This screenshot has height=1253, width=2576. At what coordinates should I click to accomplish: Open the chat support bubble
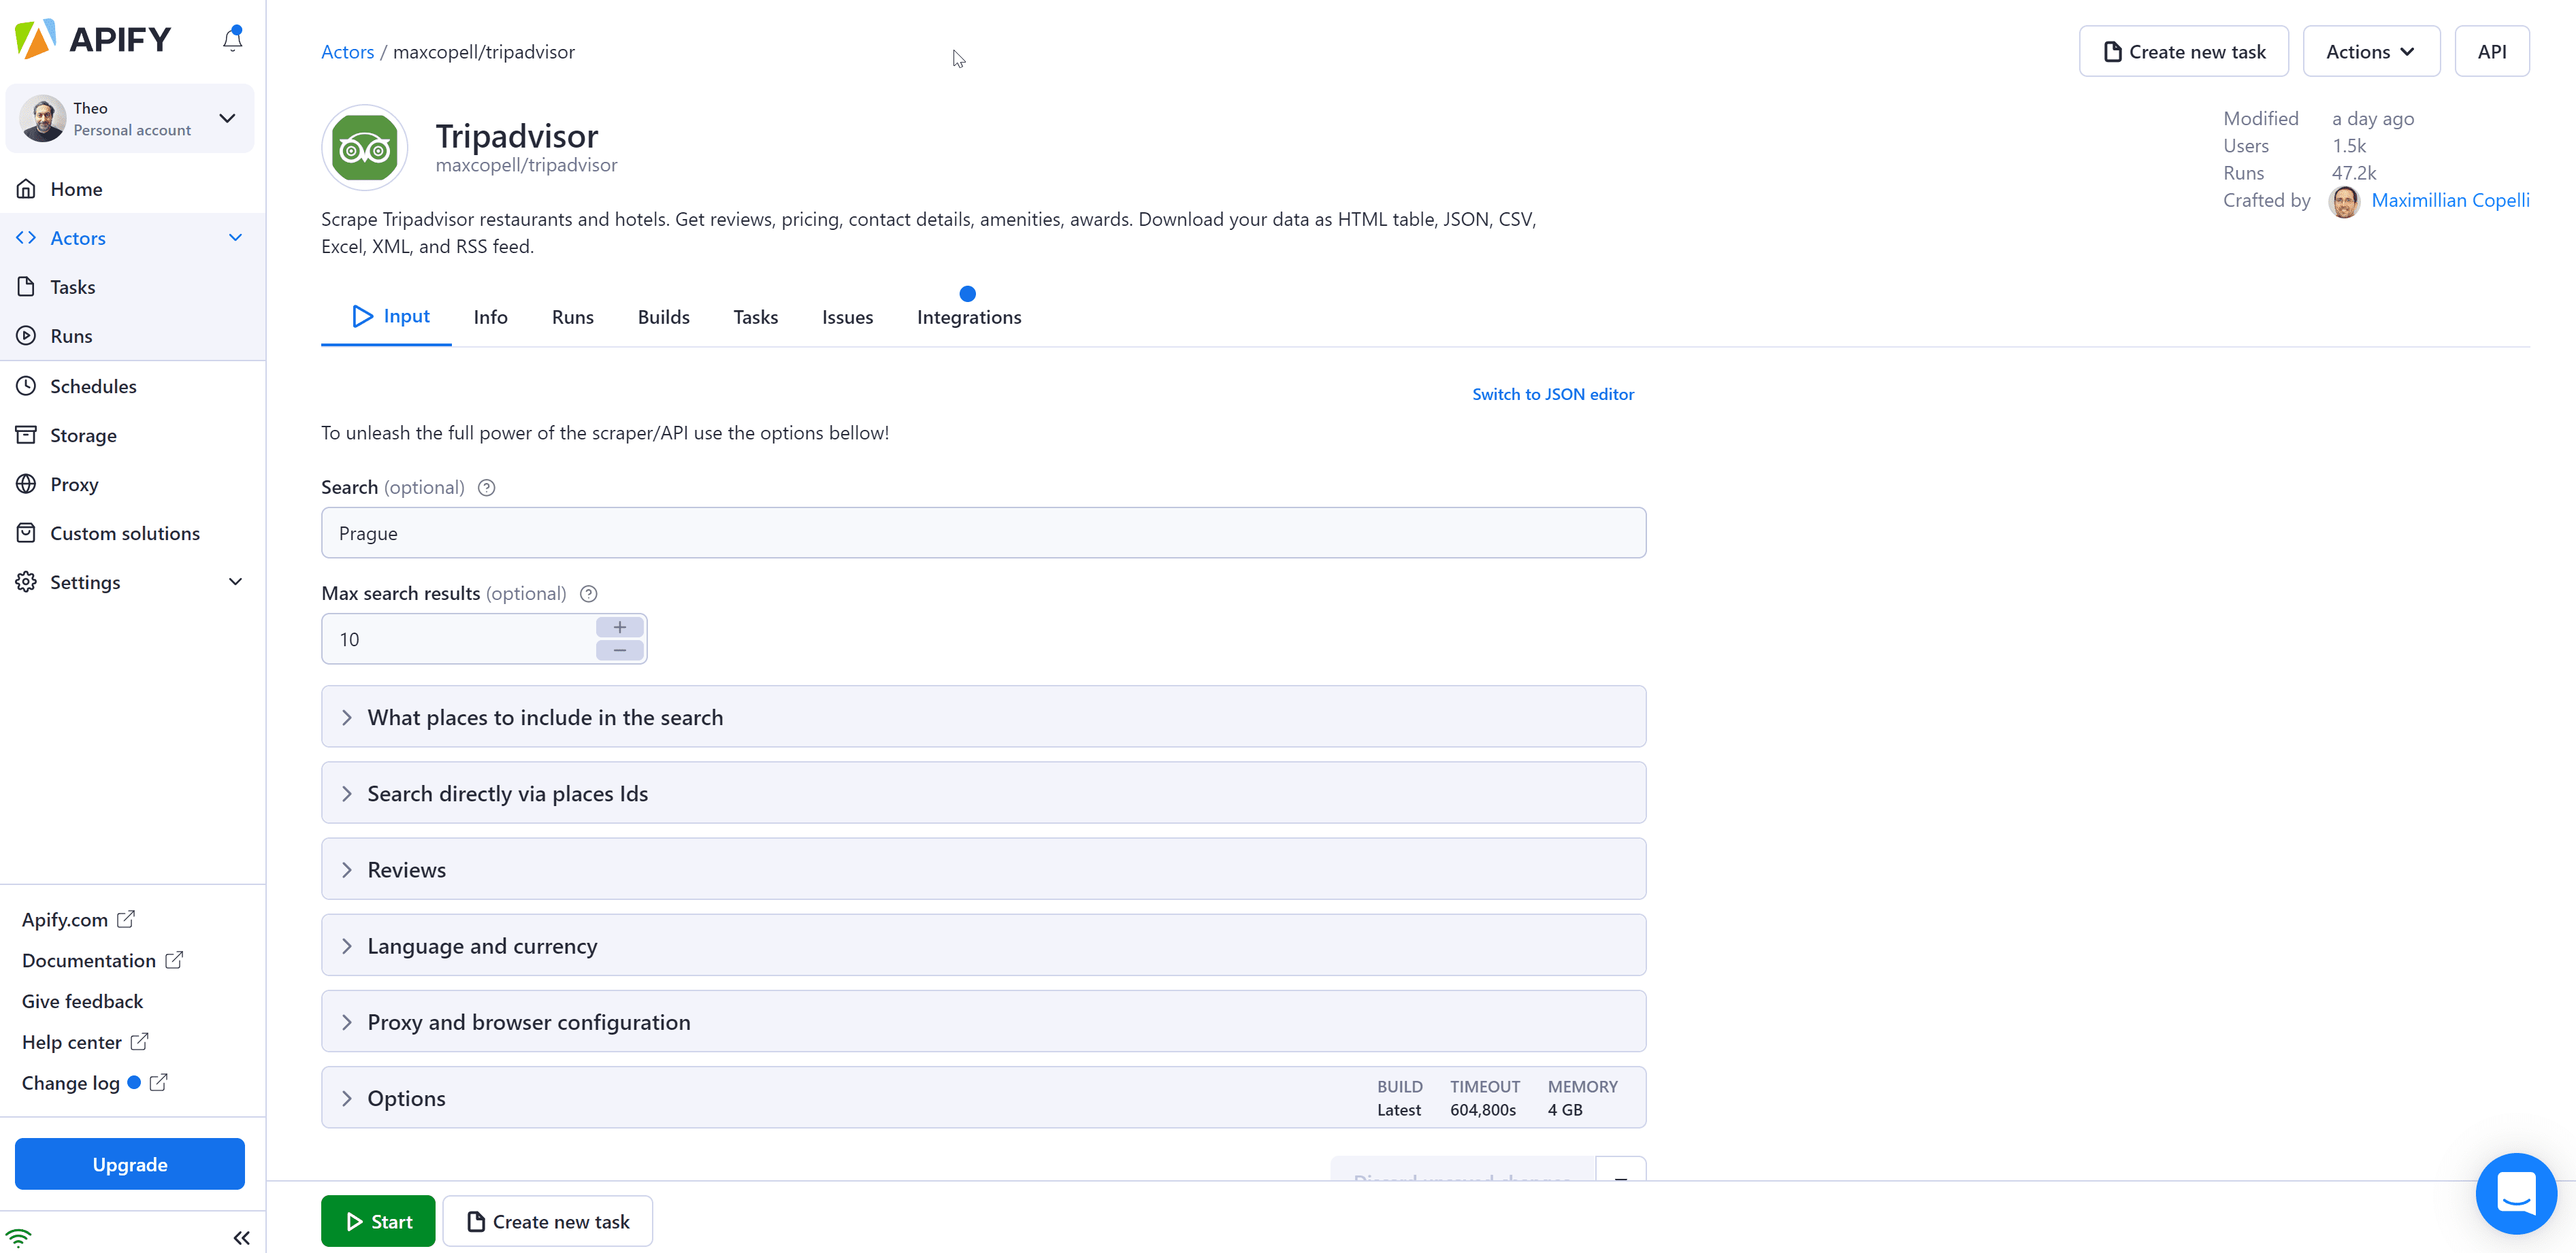click(x=2516, y=1193)
